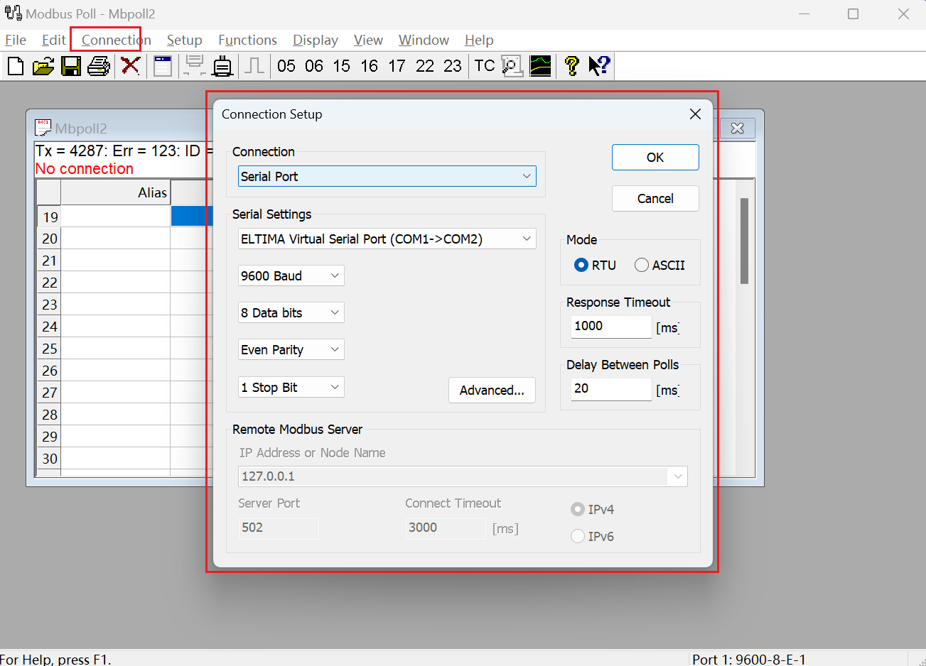This screenshot has height=666, width=926.
Task: Click the OK button
Action: 655,157
